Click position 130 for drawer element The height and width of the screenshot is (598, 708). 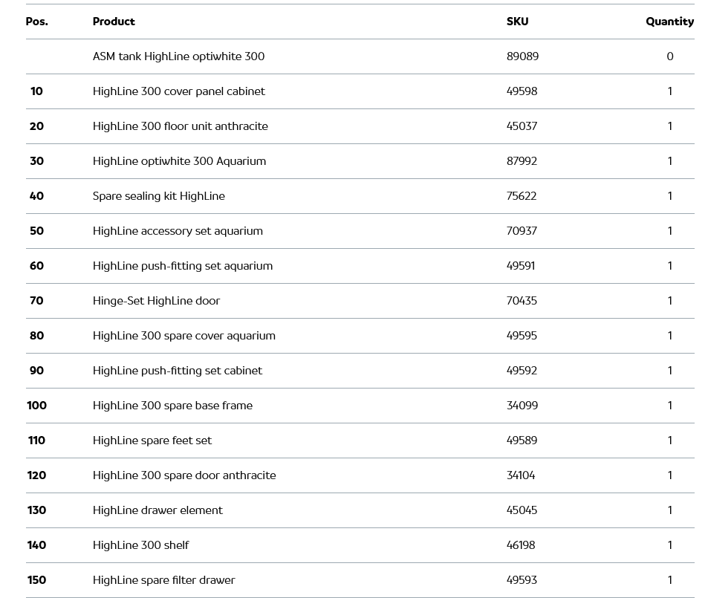pos(36,510)
